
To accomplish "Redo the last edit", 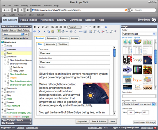I will (x=39, y=31).
